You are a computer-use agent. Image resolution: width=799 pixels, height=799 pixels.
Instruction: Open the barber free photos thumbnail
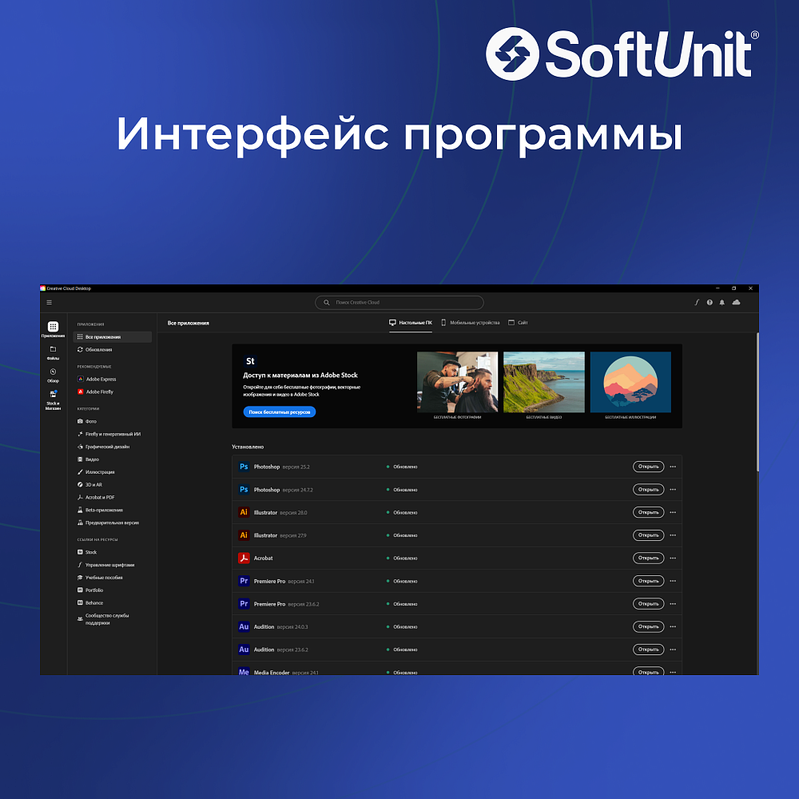(x=457, y=382)
